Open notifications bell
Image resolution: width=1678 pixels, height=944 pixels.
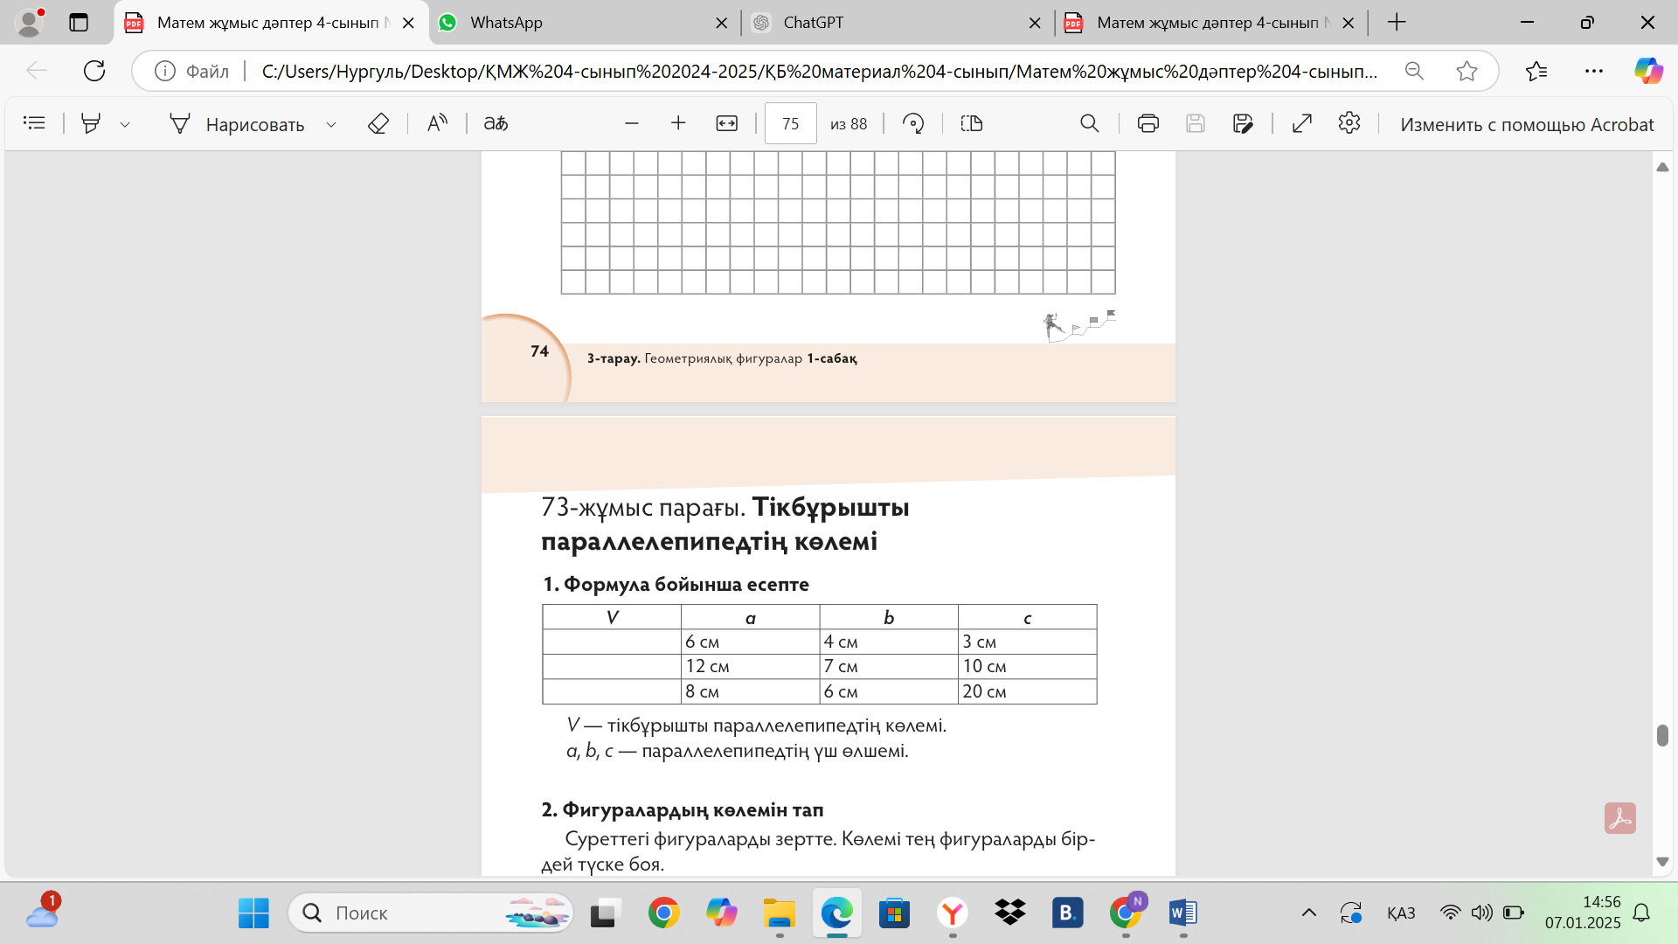[1641, 913]
